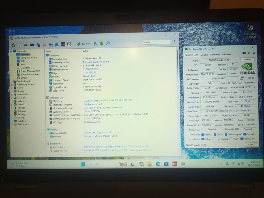Click the Buy Now button

pos(84,44)
